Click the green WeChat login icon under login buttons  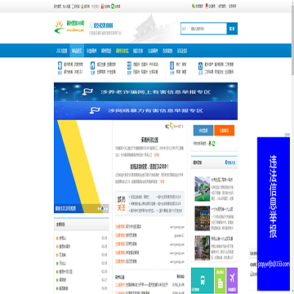click(x=214, y=143)
